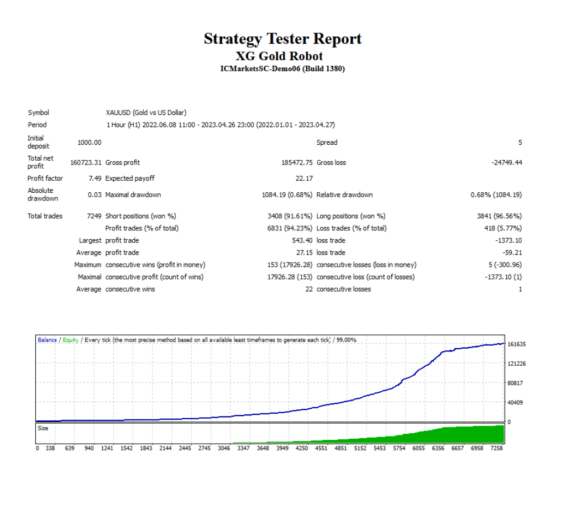Image resolution: width=566 pixels, height=505 pixels.
Task: Select the Equity legend entry
Action: pos(70,340)
